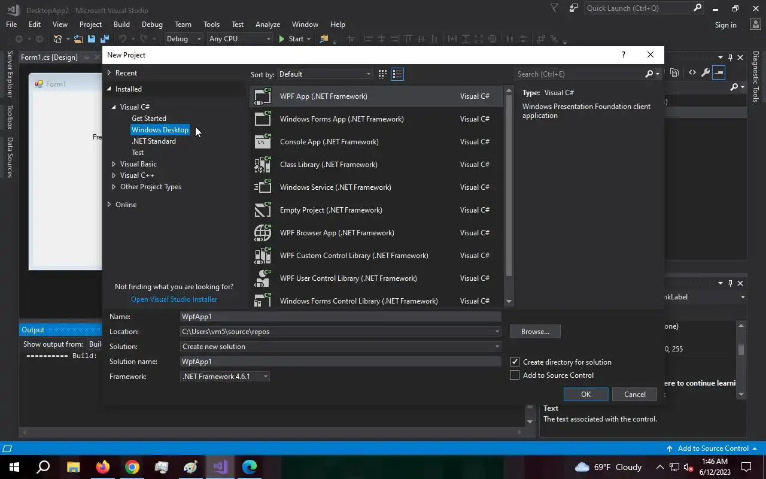Select the Windows Forms App template icon
This screenshot has height=479, width=766.
263,119
